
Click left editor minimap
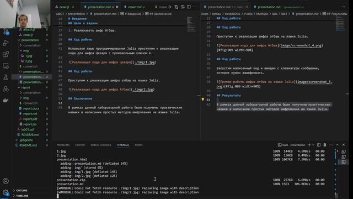pyautogui.click(x=191, y=25)
